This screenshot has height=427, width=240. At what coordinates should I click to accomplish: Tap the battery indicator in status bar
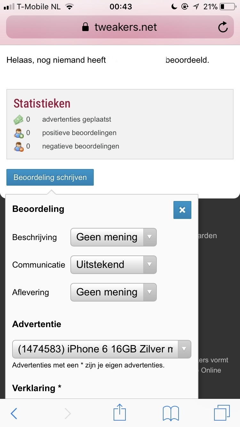pos(227,7)
